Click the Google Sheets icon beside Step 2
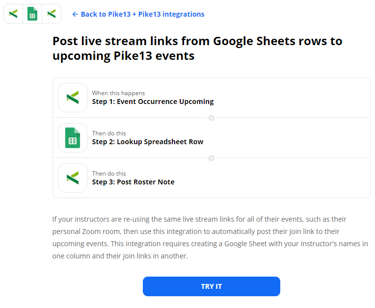Viewport: 375px width, 308px height. [73, 138]
